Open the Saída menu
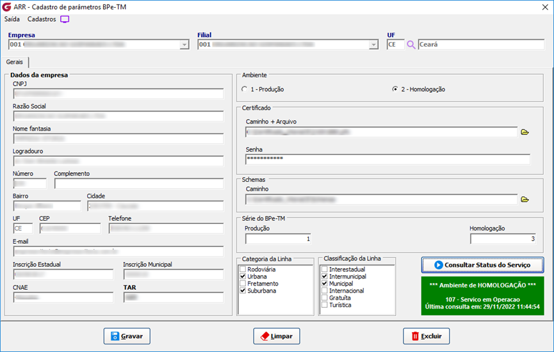The image size is (554, 352). tap(12, 19)
